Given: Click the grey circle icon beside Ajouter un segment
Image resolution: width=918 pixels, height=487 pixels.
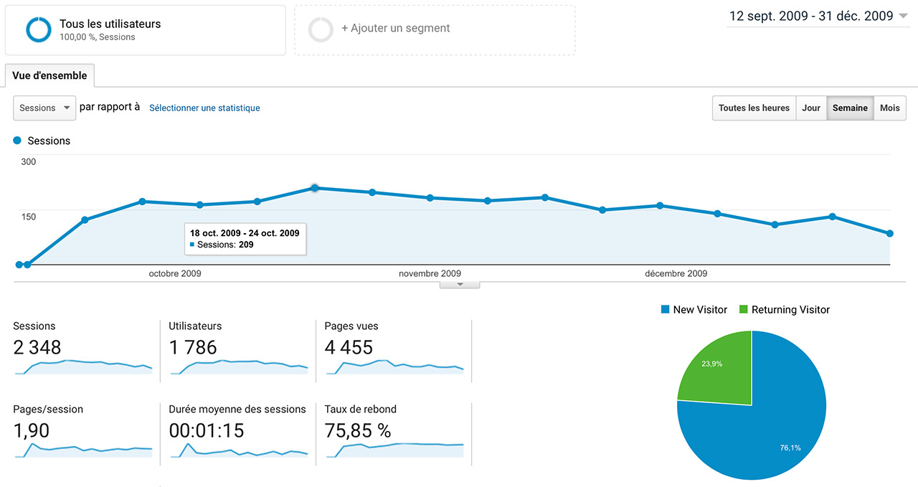Looking at the screenshot, I should [321, 29].
